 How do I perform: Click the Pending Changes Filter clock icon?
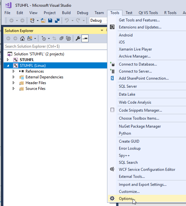point(44,38)
